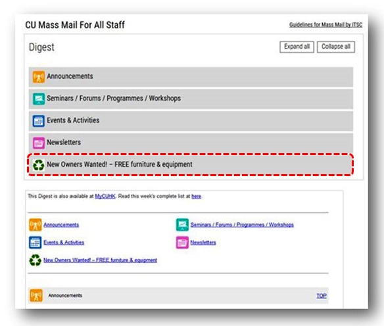Click the green recycle icon in Digest row
Screen dimensions: 384x326
coord(39,165)
